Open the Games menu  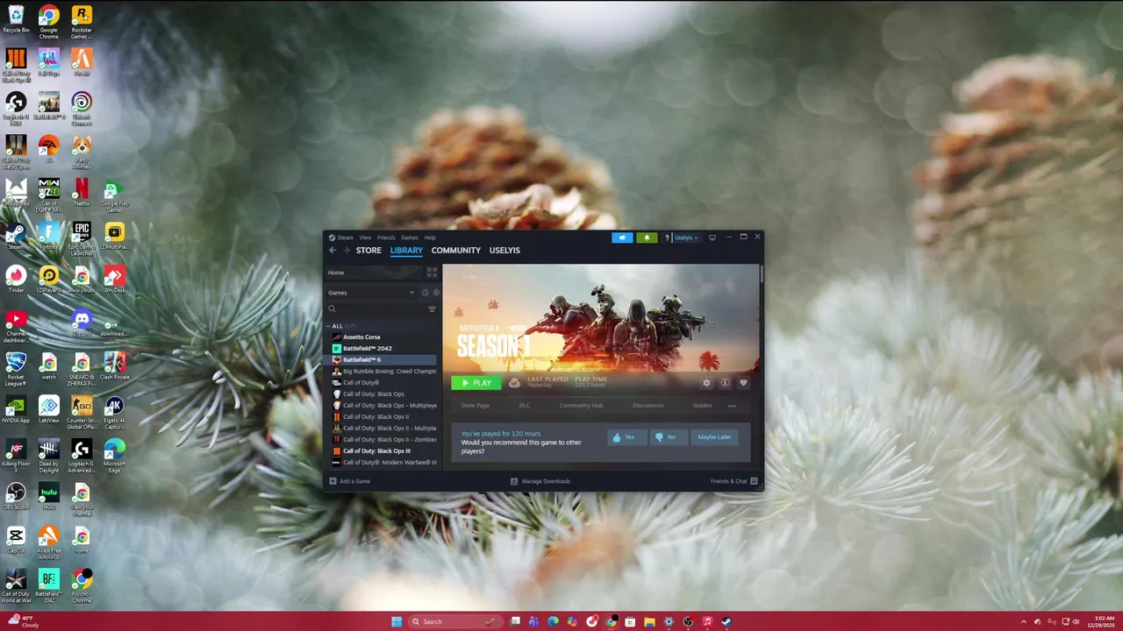point(410,238)
